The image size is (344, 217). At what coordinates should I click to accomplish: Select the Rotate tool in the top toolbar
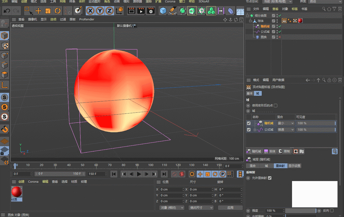[58, 11]
